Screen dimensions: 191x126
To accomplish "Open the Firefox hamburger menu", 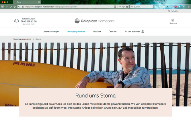I will [x=189, y=7].
